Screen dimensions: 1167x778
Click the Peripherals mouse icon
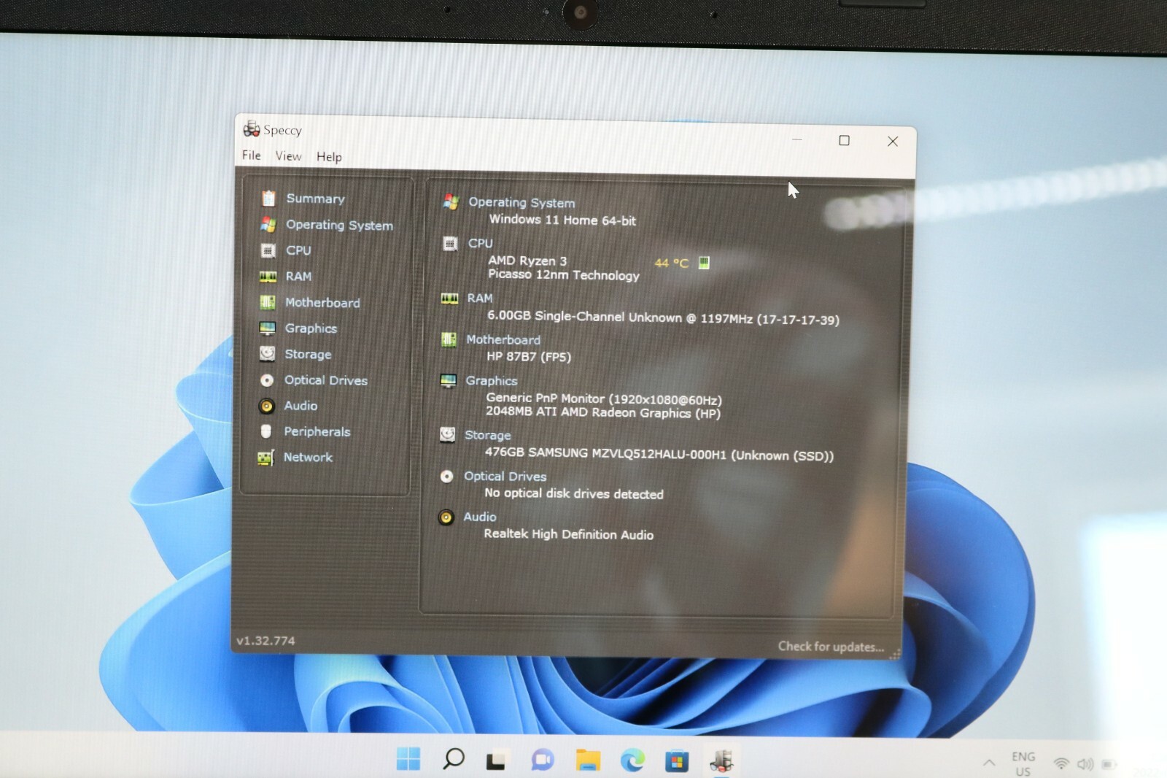[x=266, y=431]
